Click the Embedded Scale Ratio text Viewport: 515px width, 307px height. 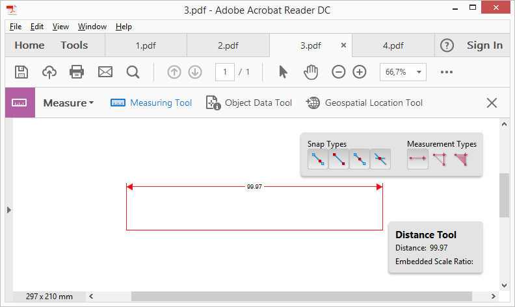coord(434,262)
